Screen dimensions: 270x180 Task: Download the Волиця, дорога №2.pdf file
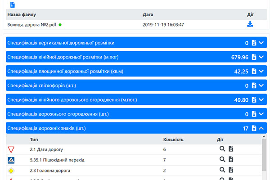point(250,24)
